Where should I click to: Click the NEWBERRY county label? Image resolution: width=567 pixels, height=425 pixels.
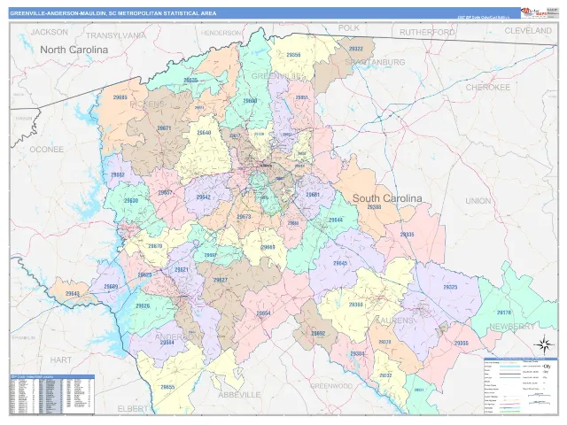pos(512,327)
